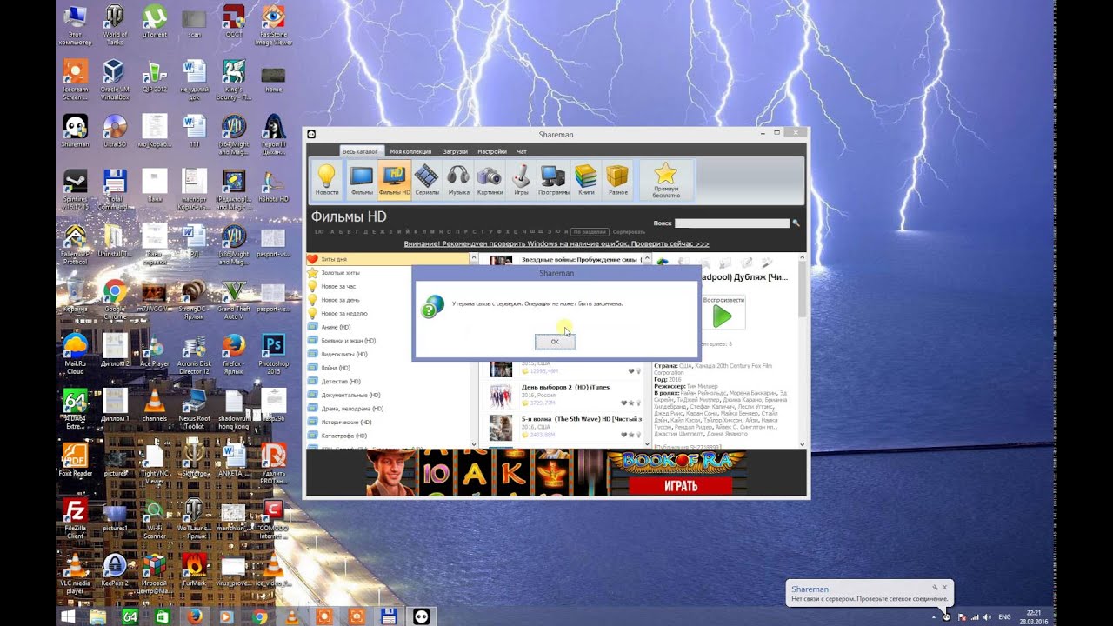Open the Windows Start menu
Image resolution: width=1113 pixels, height=626 pixels.
click(66, 616)
